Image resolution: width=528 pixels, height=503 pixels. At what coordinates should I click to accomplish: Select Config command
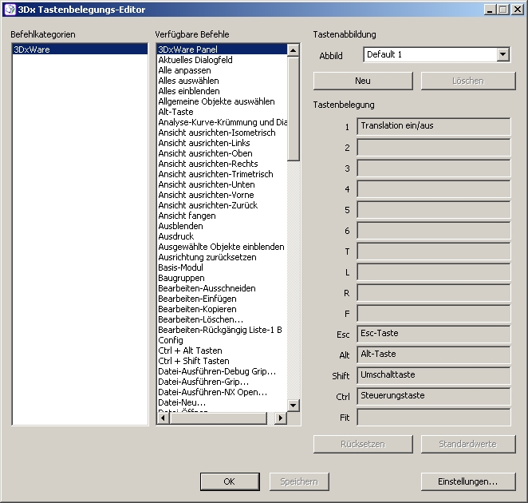point(222,340)
